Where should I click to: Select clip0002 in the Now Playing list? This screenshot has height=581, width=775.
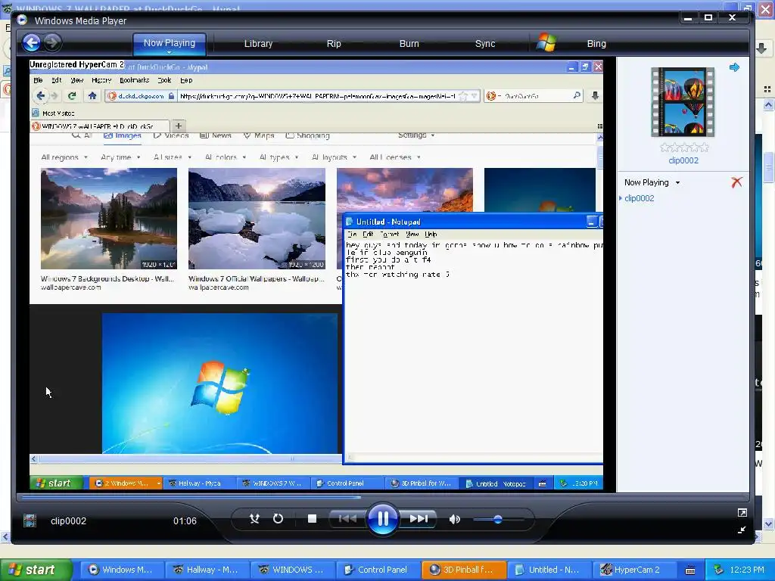click(x=639, y=198)
